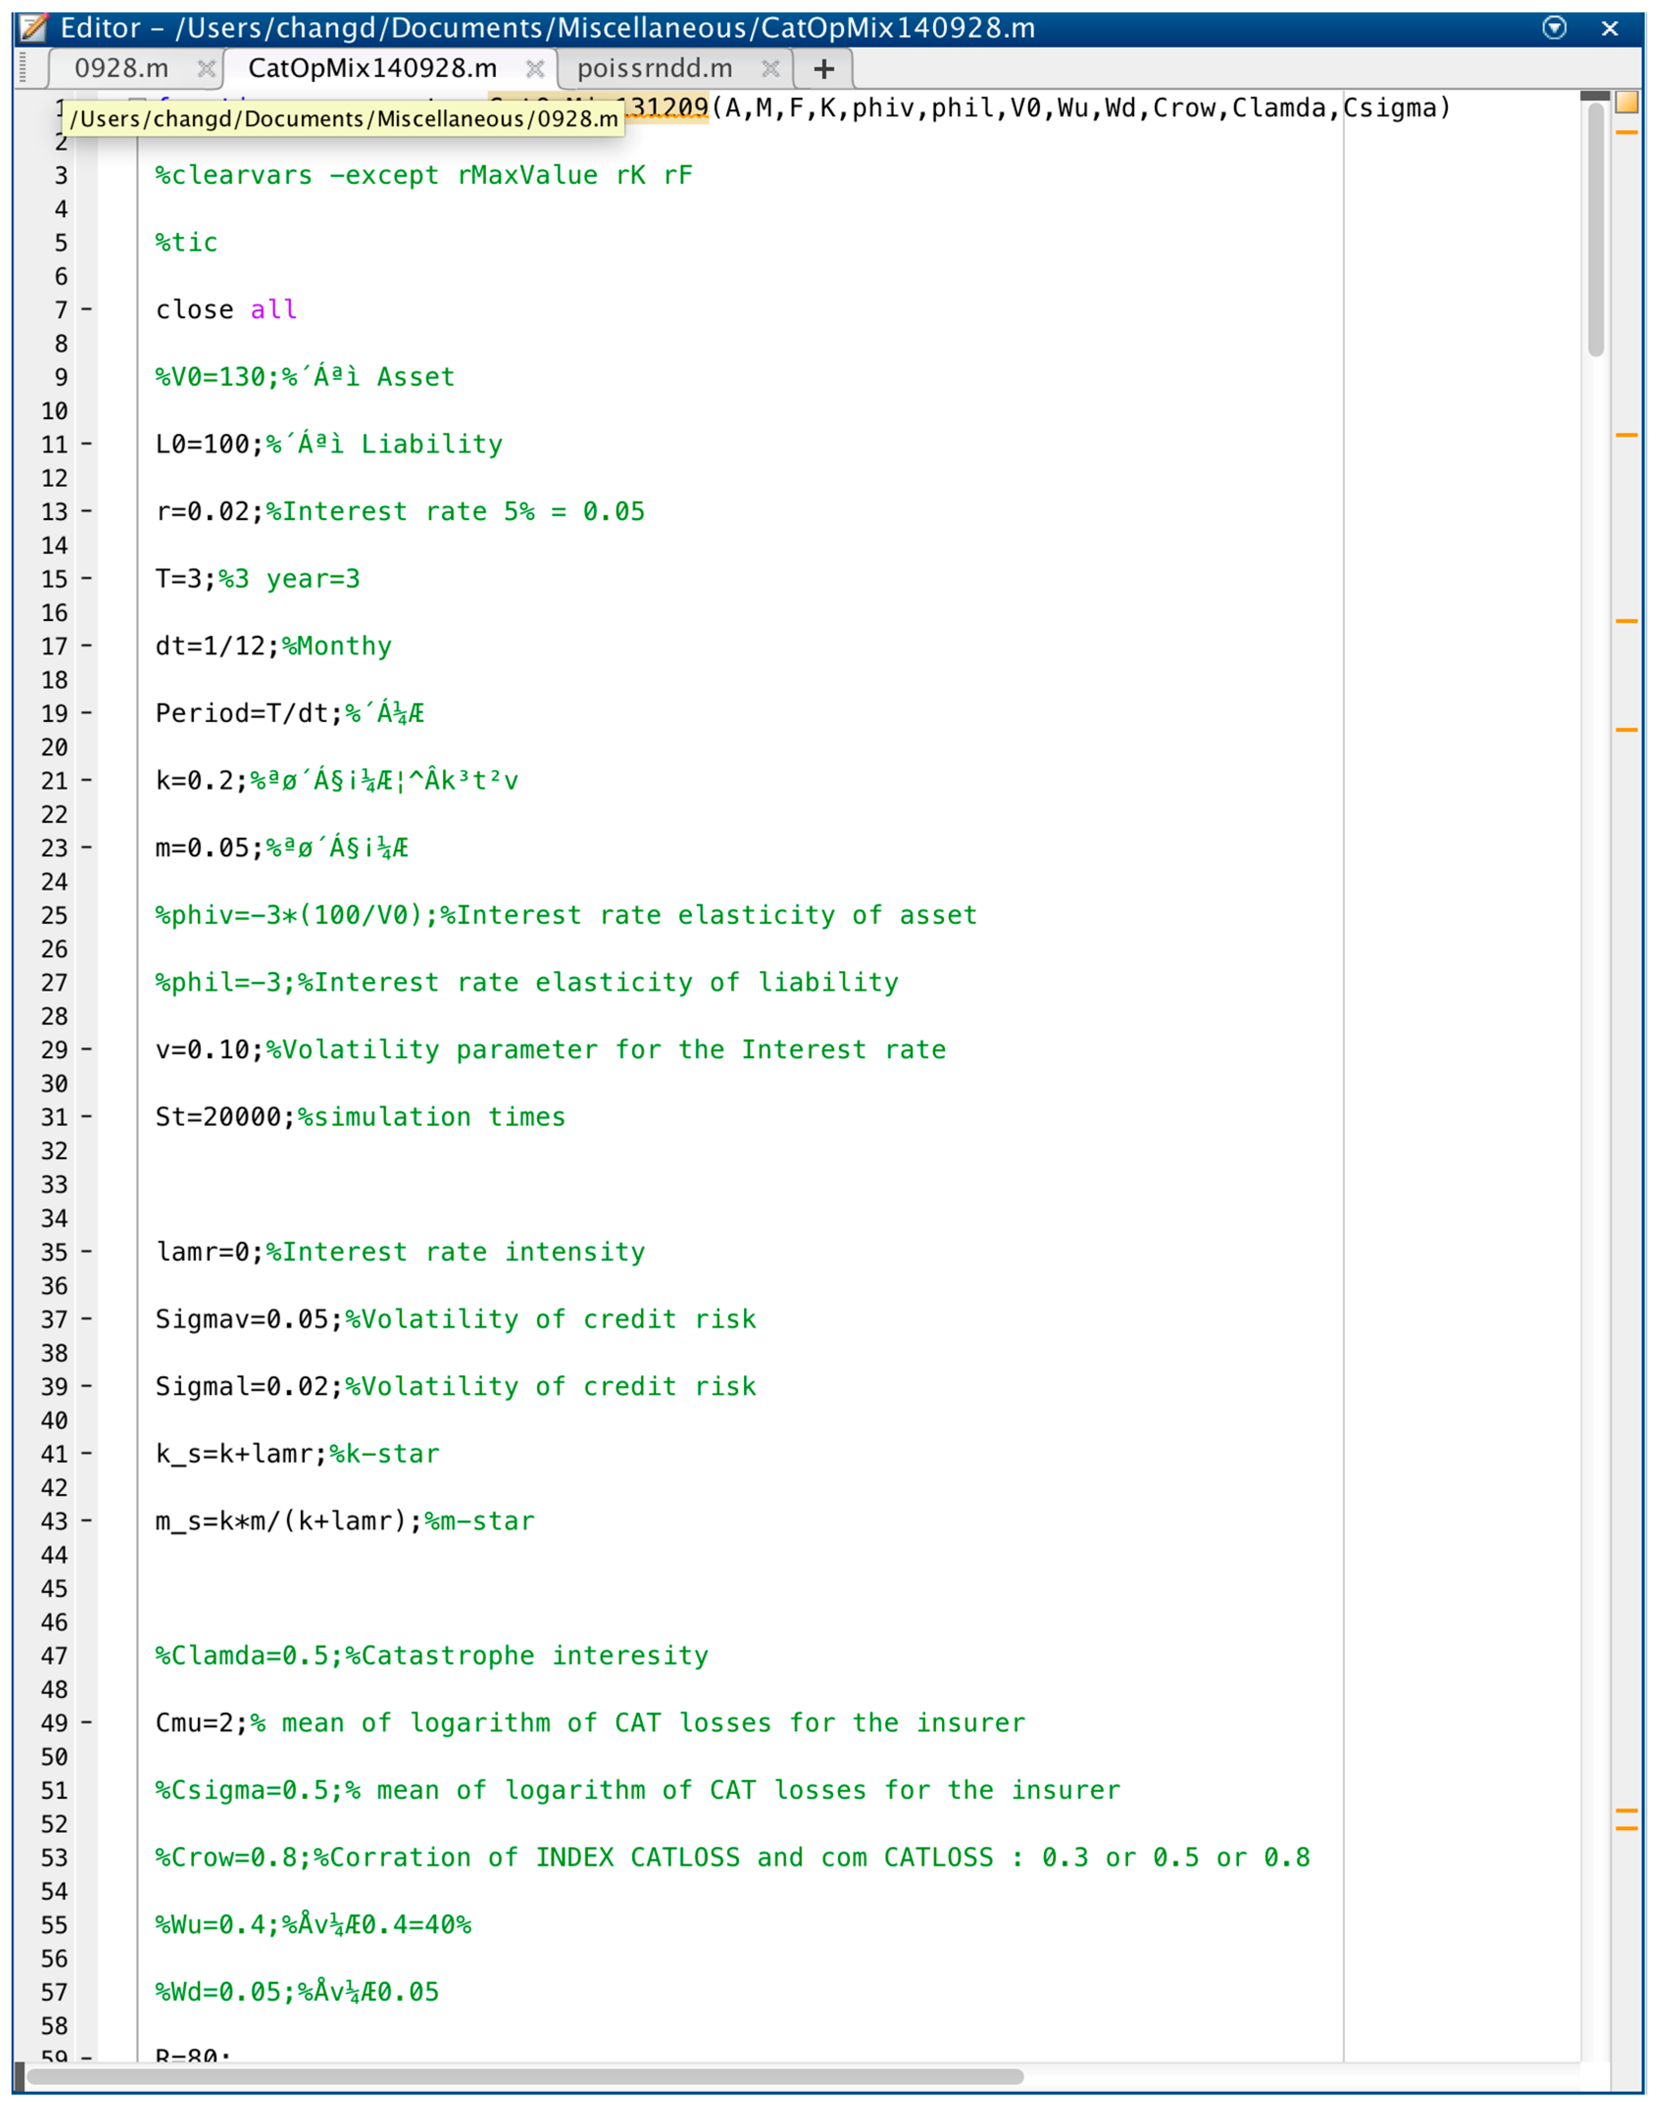The width and height of the screenshot is (1660, 2103).
Task: Jump to first orange warning marker
Action: 1627,132
